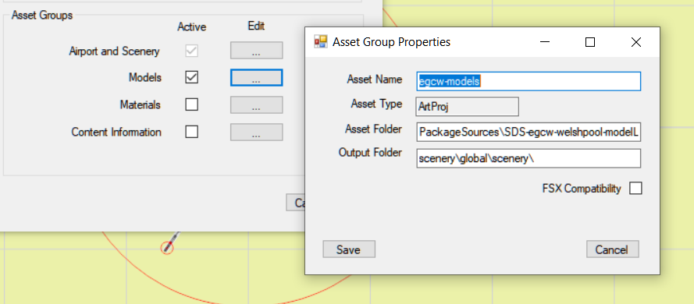Maximize the Asset Group Properties dialog

click(x=590, y=42)
